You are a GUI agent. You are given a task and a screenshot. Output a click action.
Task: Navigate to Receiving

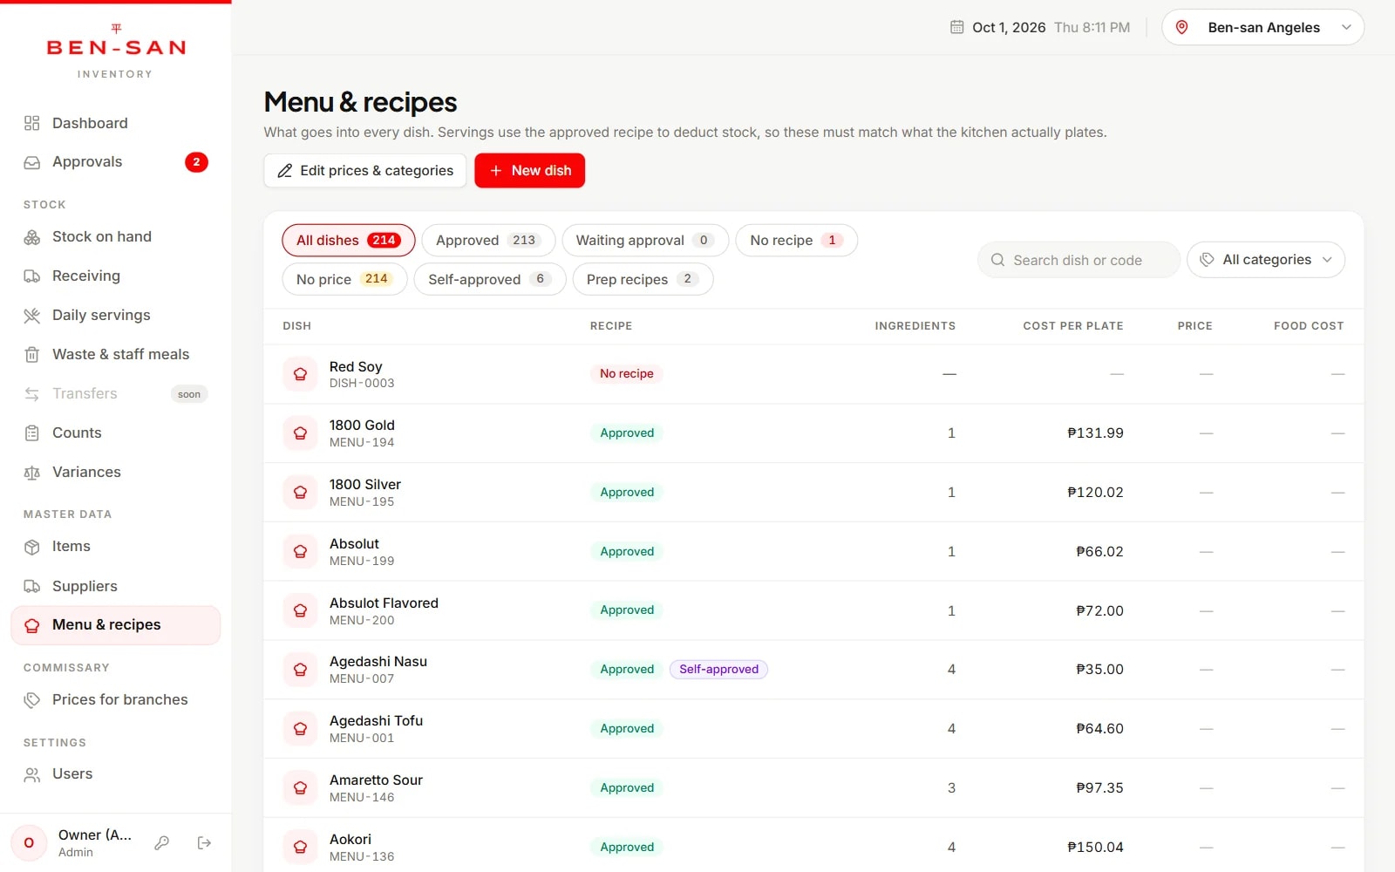pos(115,276)
